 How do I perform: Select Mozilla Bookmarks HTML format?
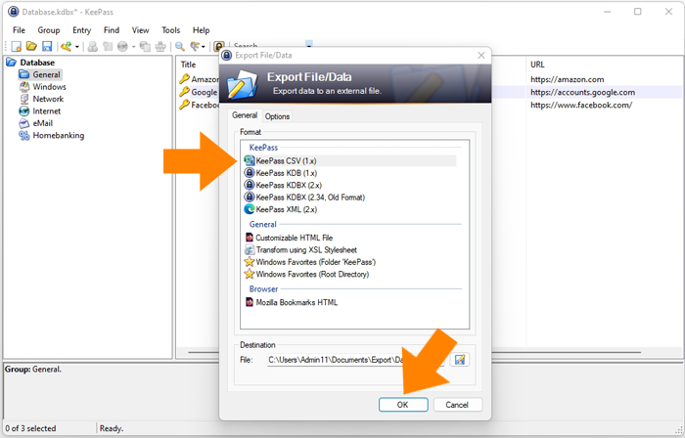[297, 302]
